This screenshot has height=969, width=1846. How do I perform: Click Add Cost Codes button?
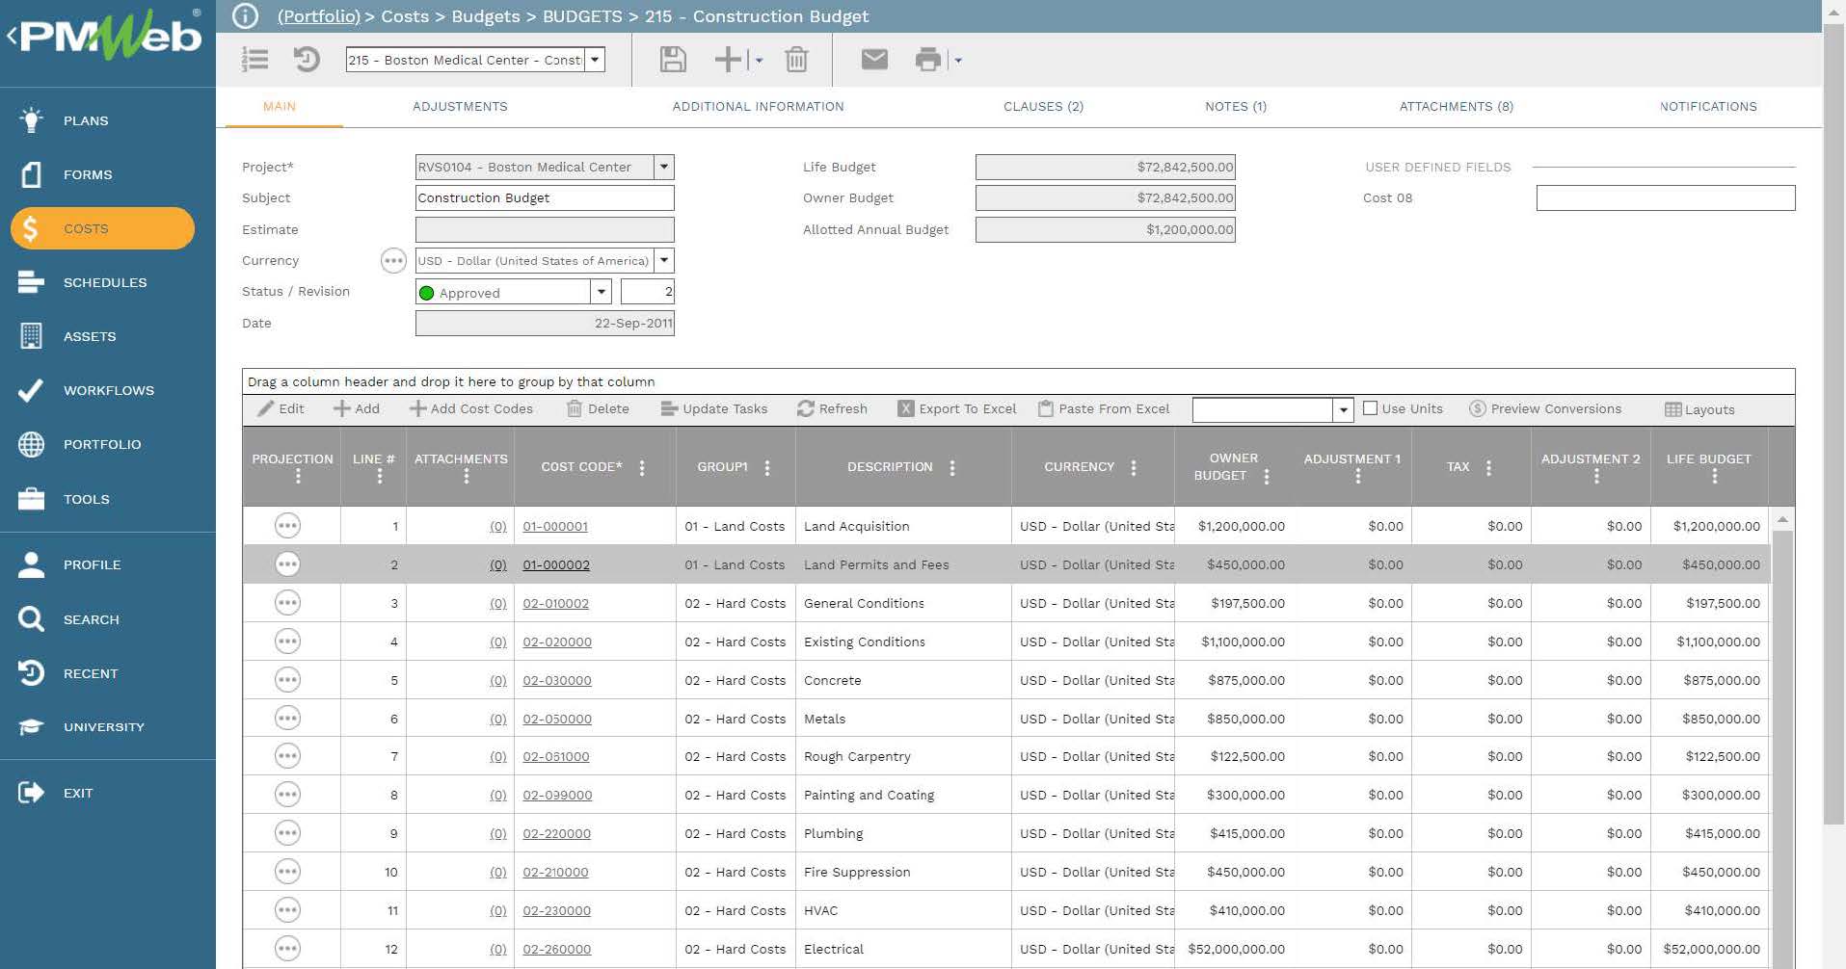[470, 408]
